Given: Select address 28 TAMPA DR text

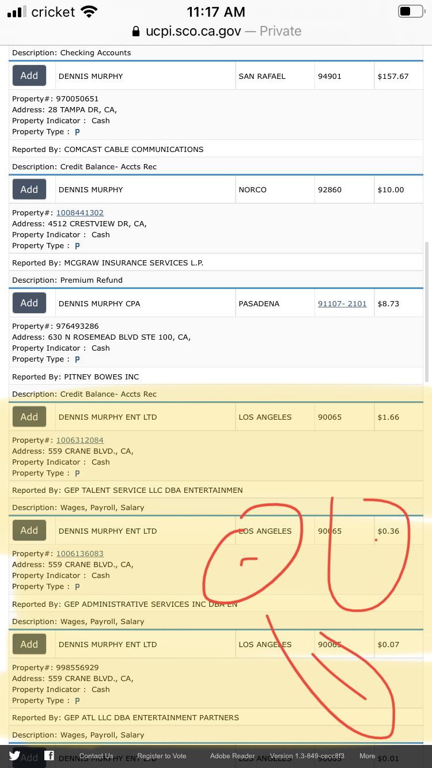Looking at the screenshot, I should pos(65,109).
